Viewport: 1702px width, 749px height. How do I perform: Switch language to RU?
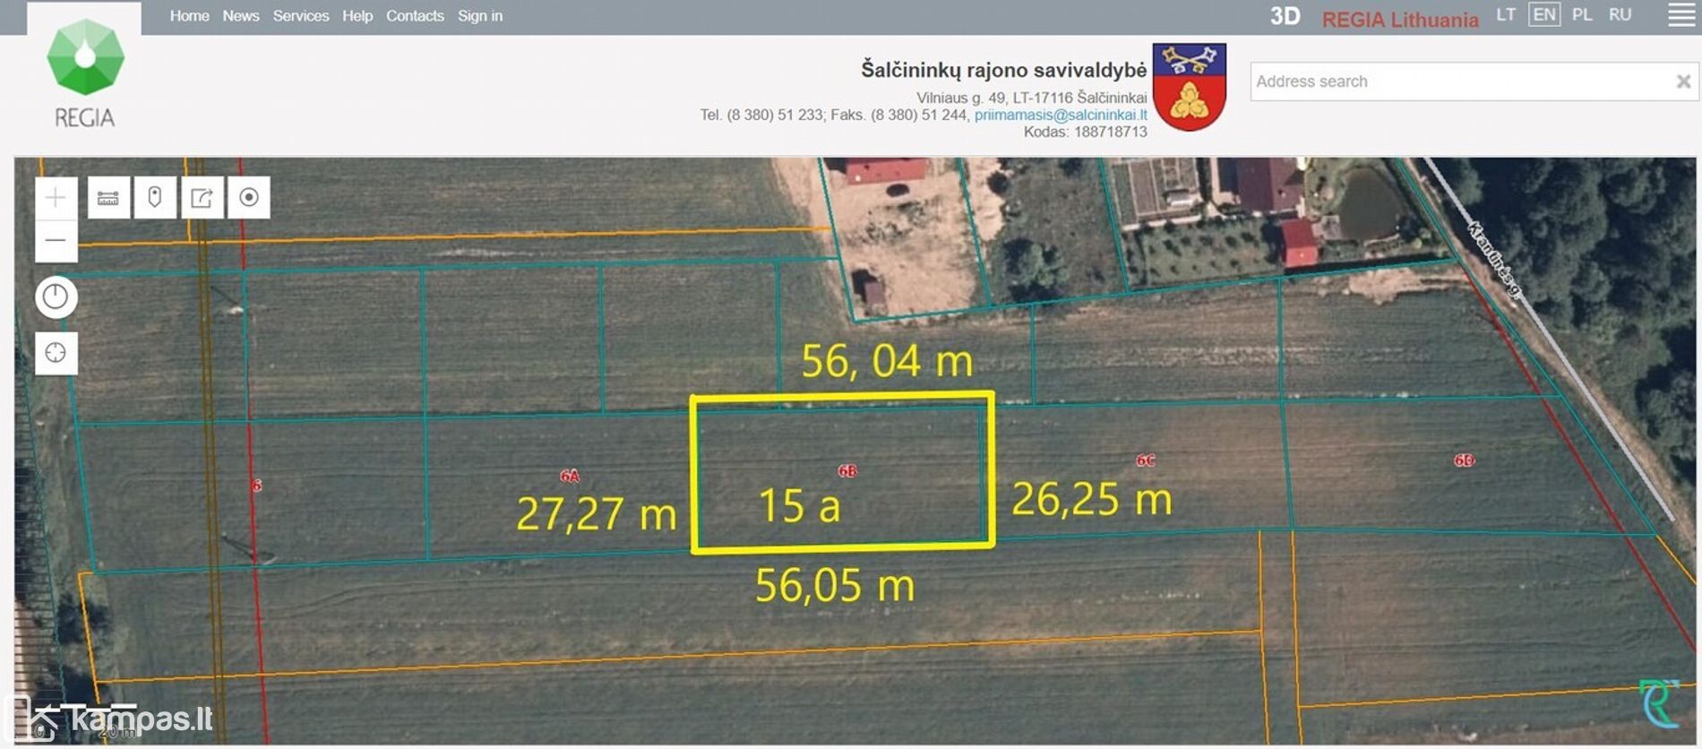pyautogui.click(x=1620, y=14)
